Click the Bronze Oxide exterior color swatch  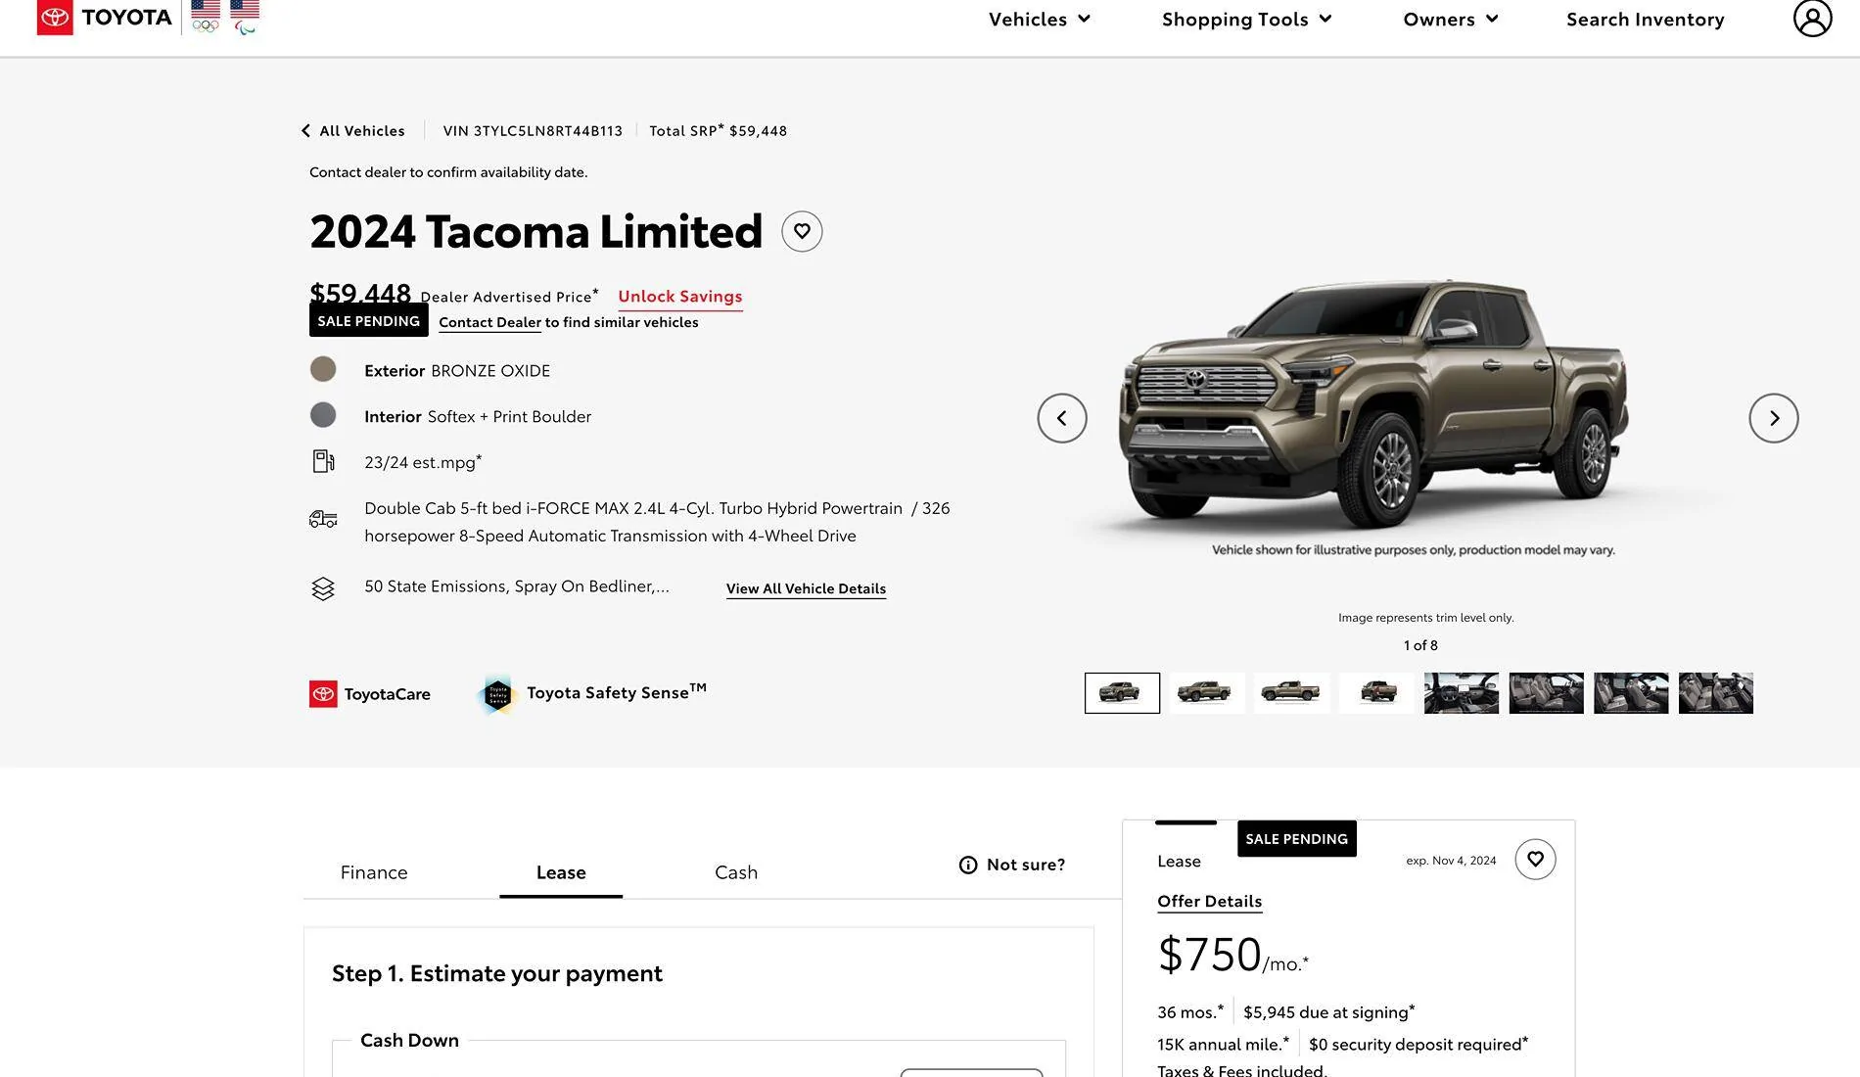[323, 369]
